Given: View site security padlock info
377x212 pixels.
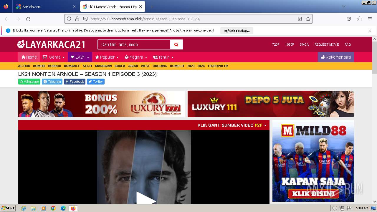Looking at the screenshot, I should click(77, 19).
